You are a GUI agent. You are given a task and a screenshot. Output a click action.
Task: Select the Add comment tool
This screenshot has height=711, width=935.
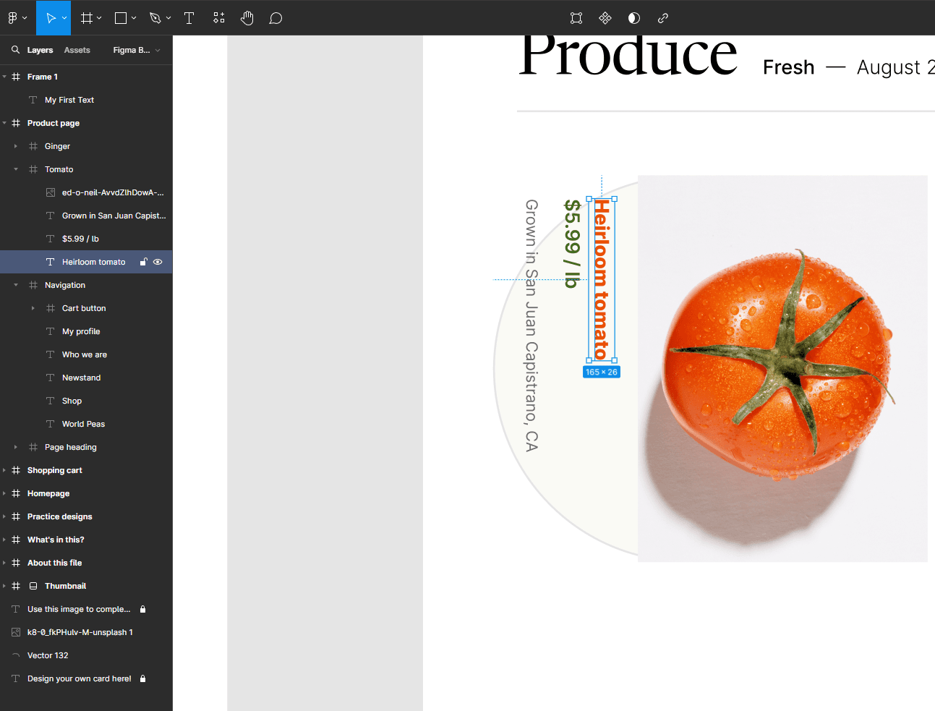(276, 18)
